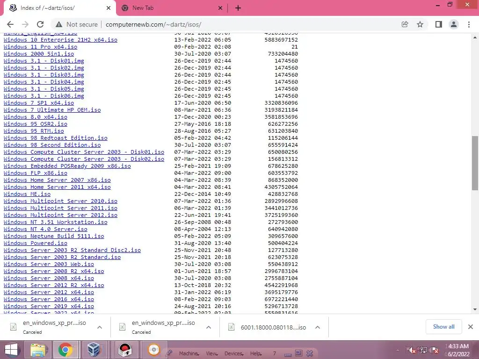Screen dimensions: 479x359
Task: Select the Index of /~dartz/isos/ tab
Action: click(x=59, y=8)
